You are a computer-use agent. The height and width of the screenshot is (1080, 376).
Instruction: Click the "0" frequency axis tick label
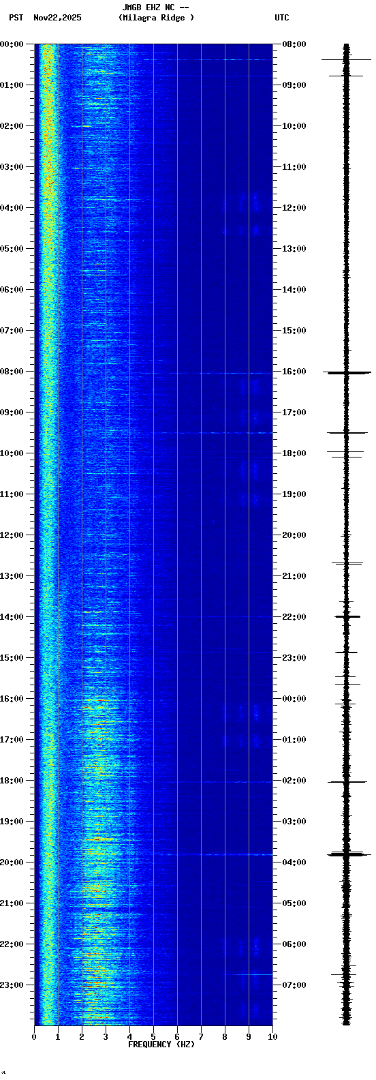point(34,1037)
